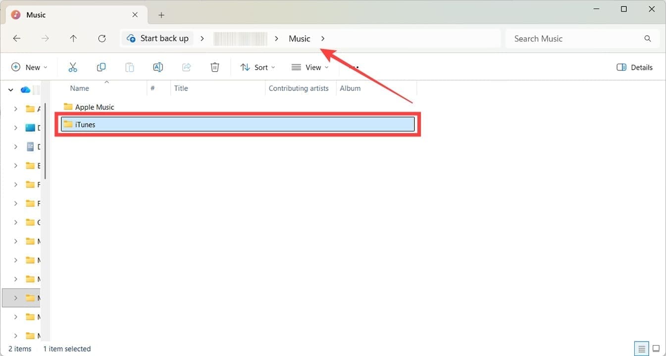Collapse the OneDrive tree node
Viewport: 666px width, 356px height.
pos(11,90)
